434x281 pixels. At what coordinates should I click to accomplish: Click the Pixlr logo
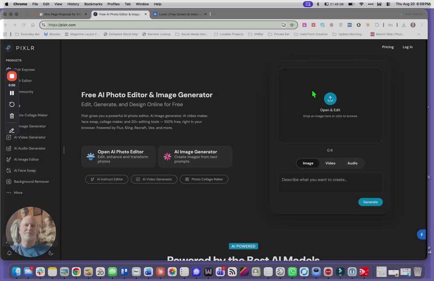(20, 48)
